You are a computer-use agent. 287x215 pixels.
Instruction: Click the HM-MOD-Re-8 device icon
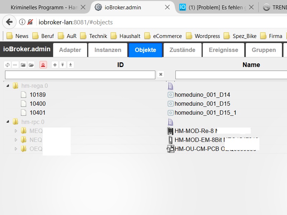click(170, 131)
